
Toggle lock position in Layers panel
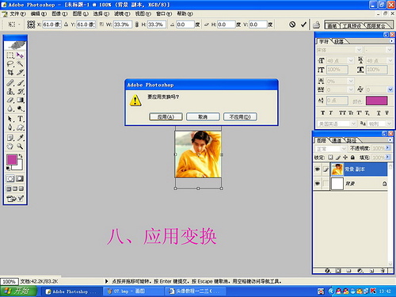pos(345,158)
